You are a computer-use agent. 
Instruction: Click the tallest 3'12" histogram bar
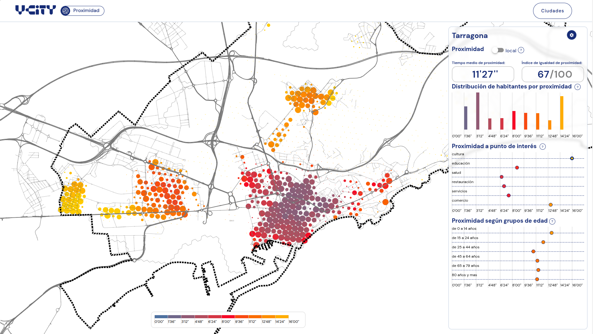click(478, 111)
